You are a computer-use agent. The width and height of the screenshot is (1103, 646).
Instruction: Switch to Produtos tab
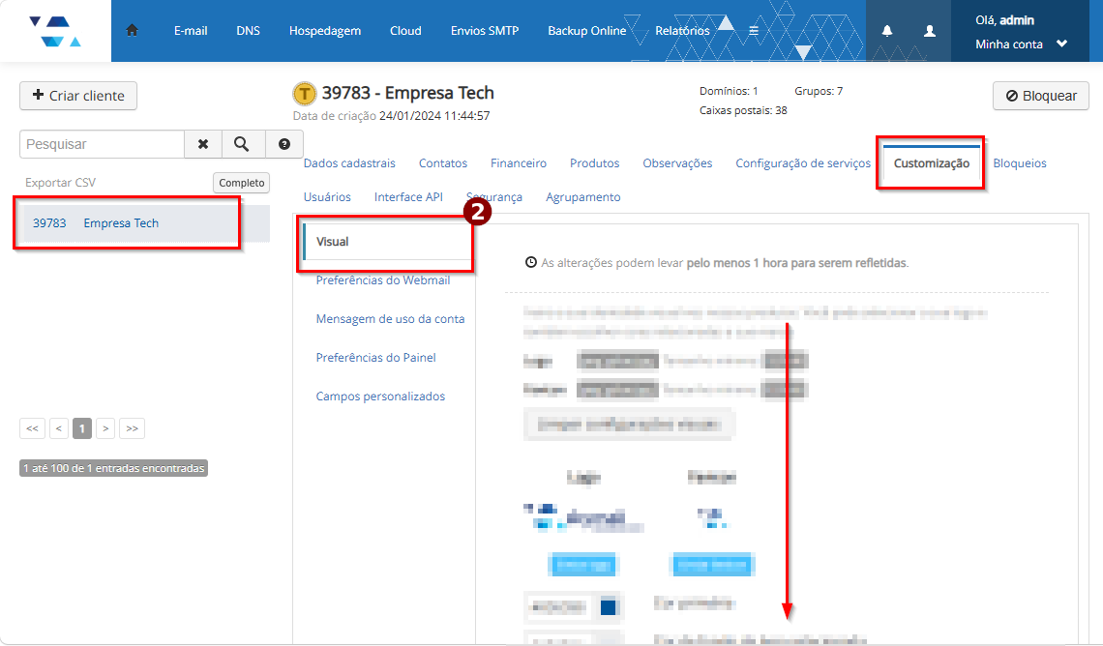pos(594,163)
